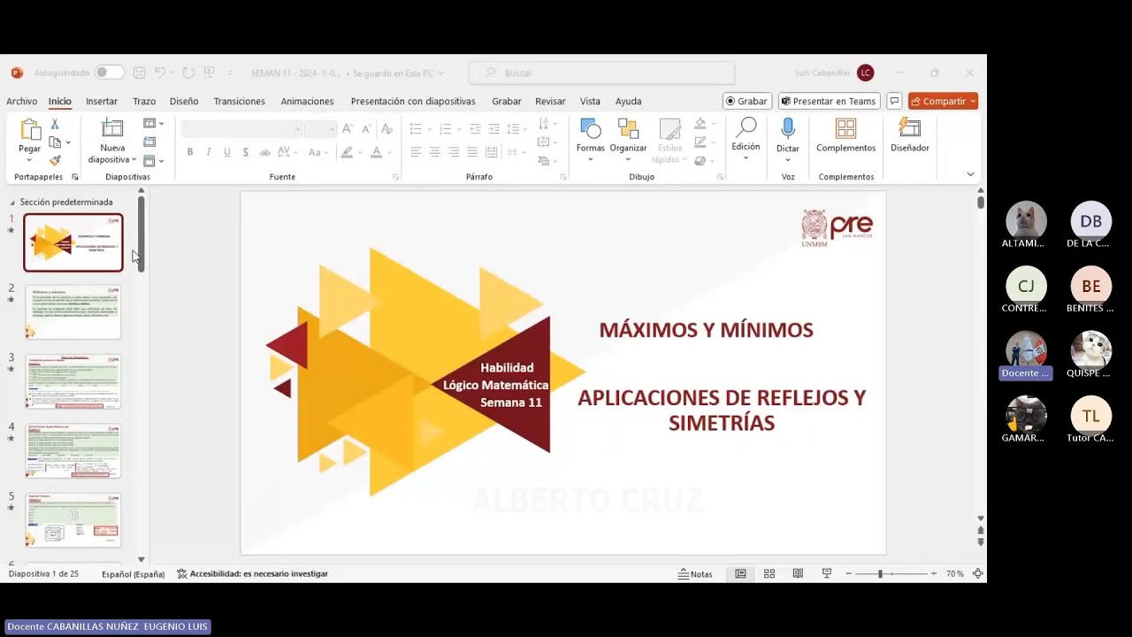Screen dimensions: 1132x637
Task: Click the Undo arrow icon
Action: coord(160,73)
